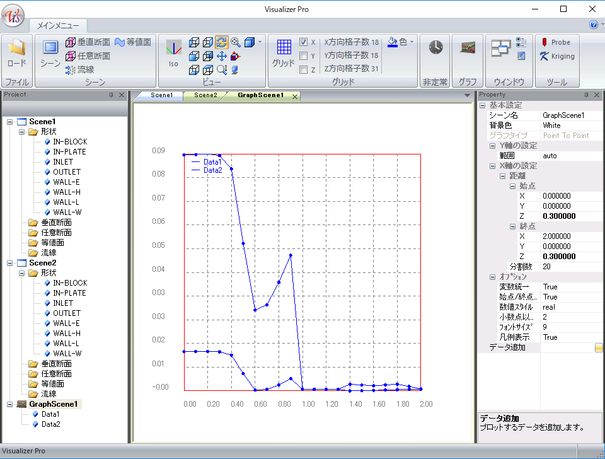Screen dimensions: 605x459
Task: Collapse the 基本設定 property section
Action: (482, 105)
